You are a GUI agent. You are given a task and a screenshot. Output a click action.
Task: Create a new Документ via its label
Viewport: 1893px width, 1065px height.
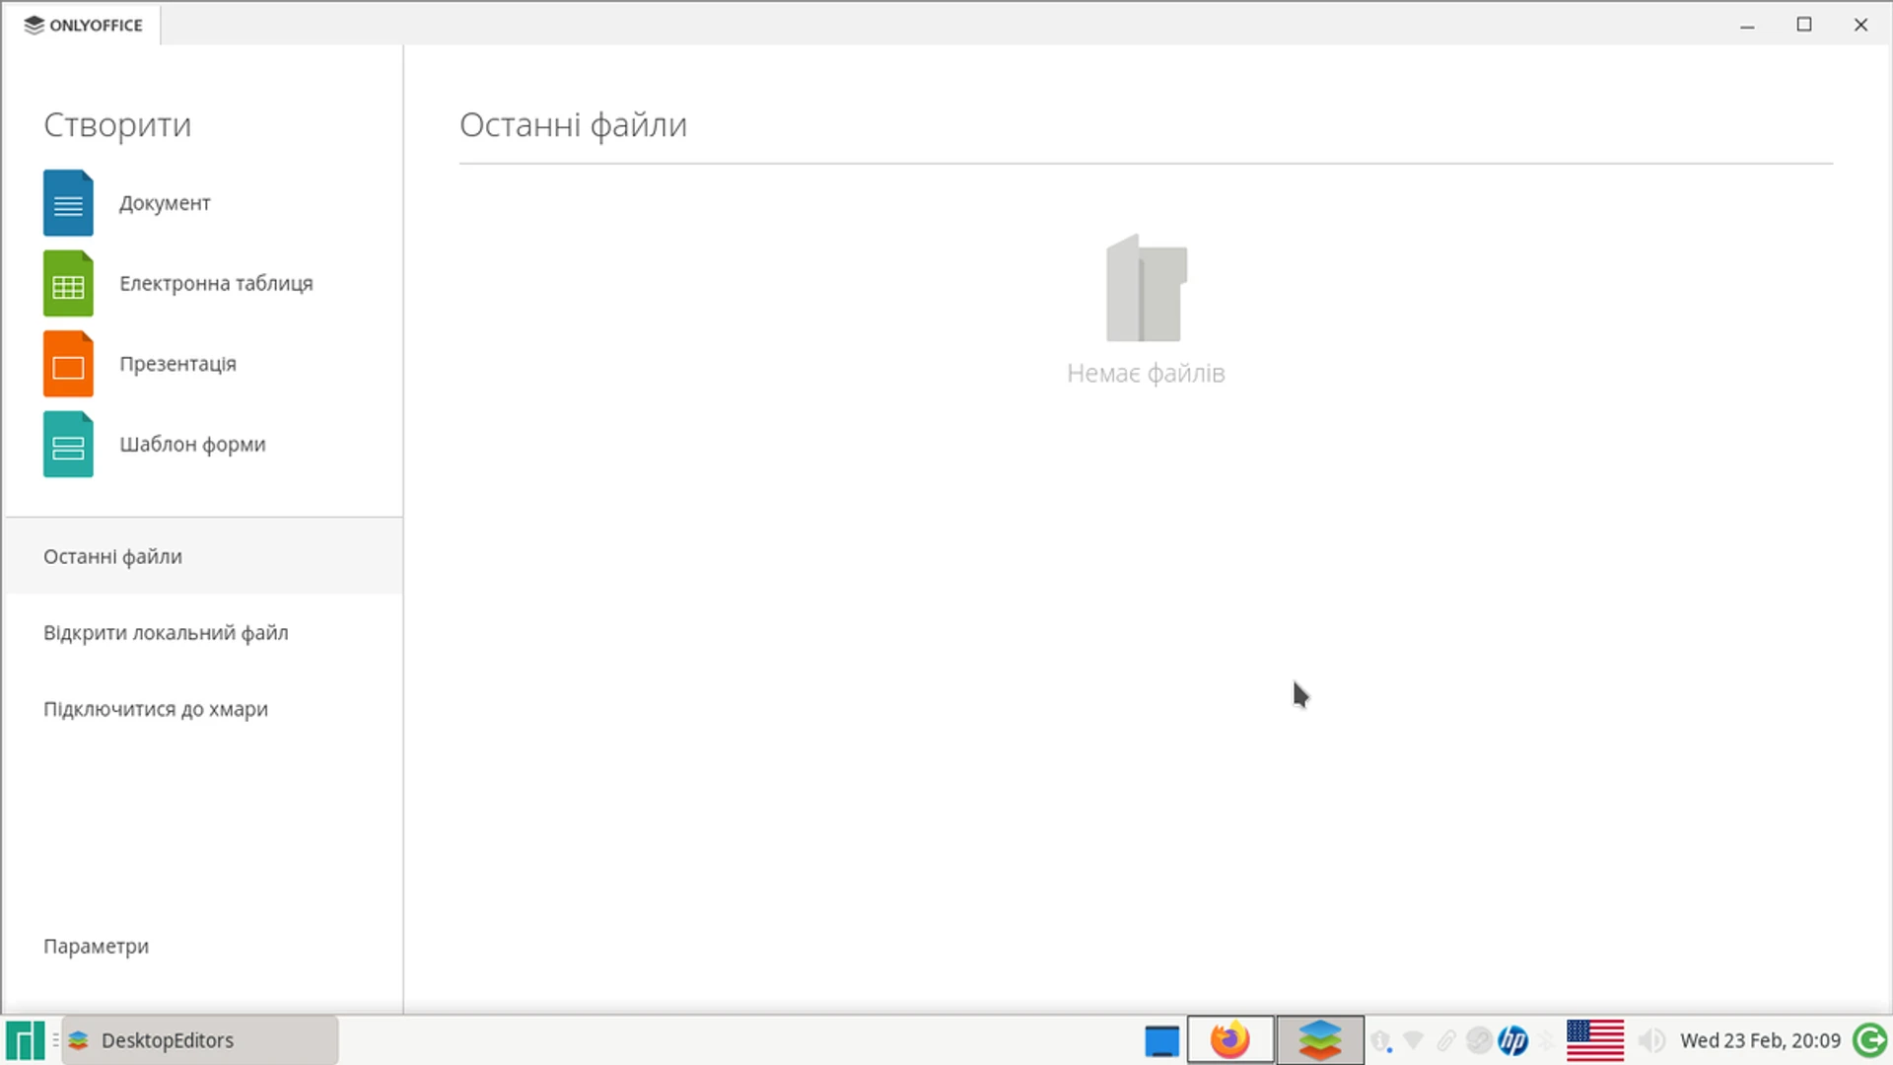(165, 203)
